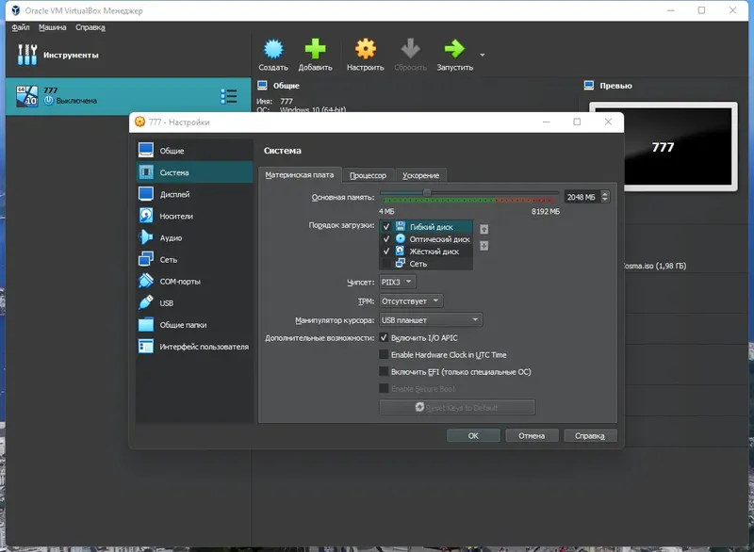Expand the Запустить dropdown arrow
The width and height of the screenshot is (754, 552).
tap(483, 55)
